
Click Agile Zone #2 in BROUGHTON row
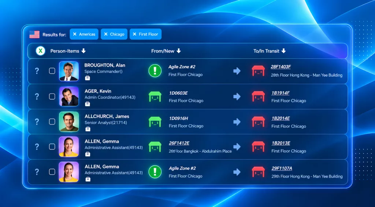point(182,67)
